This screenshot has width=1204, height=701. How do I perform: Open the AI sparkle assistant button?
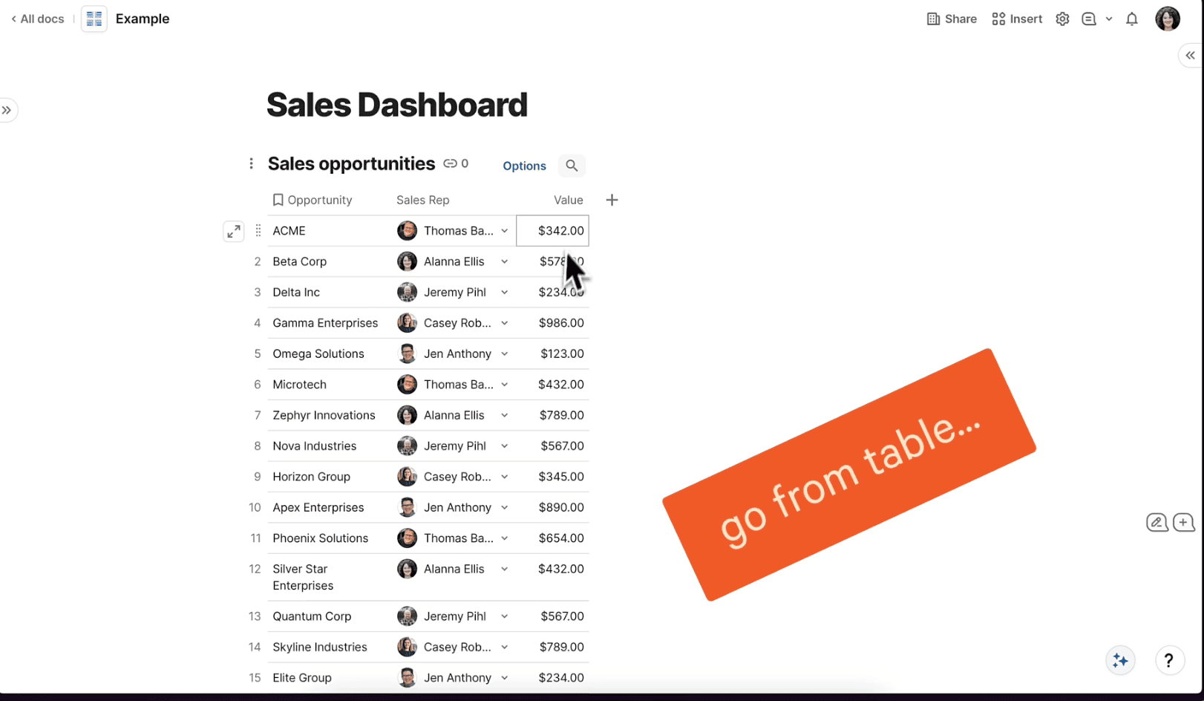point(1120,660)
